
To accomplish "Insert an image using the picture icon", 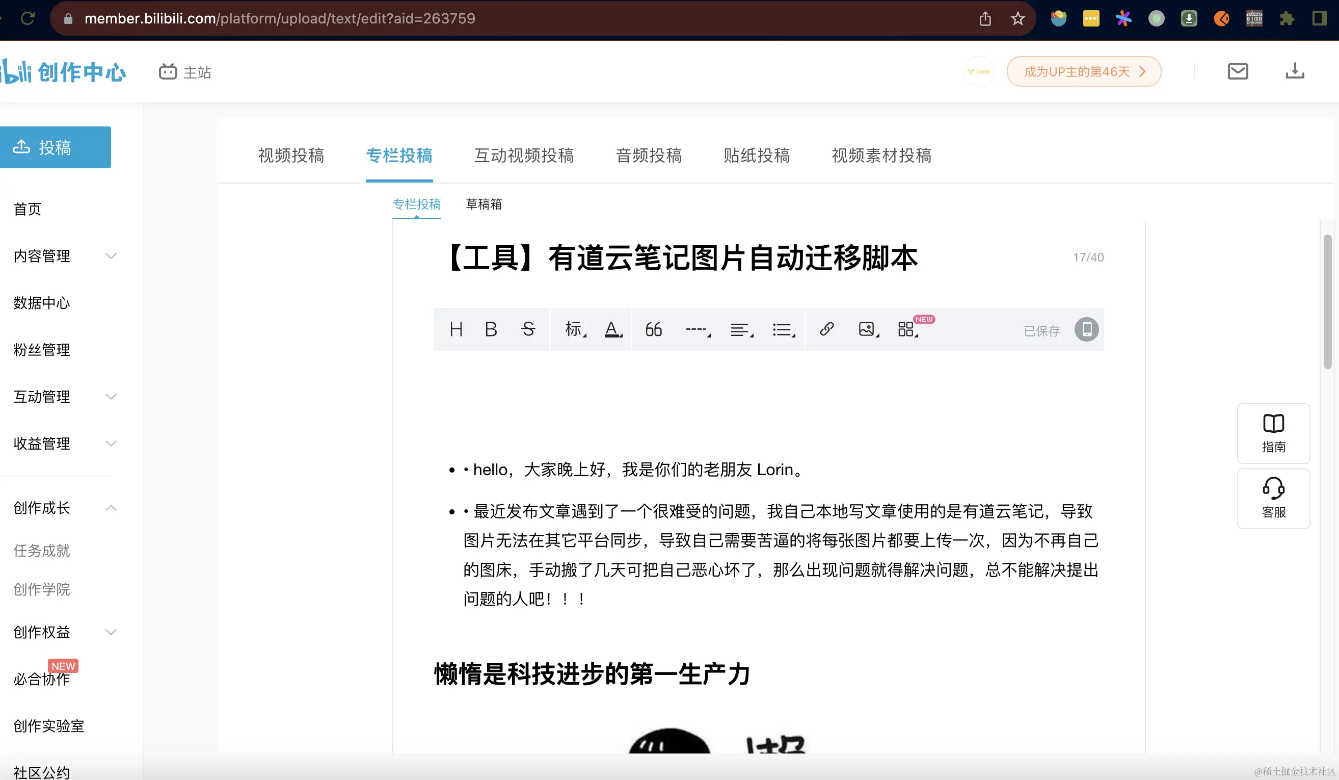I will coord(869,329).
